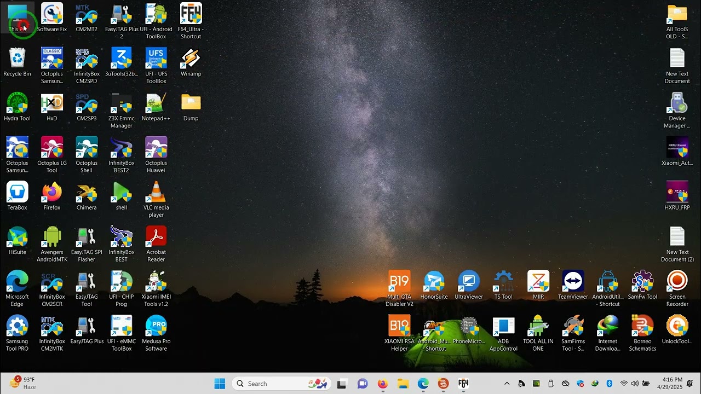Open the clock and date panel
Image resolution: width=701 pixels, height=394 pixels.
672,383
